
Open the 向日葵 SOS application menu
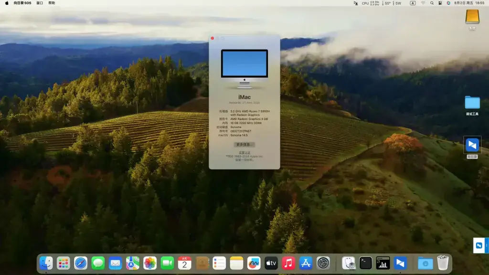click(x=22, y=3)
